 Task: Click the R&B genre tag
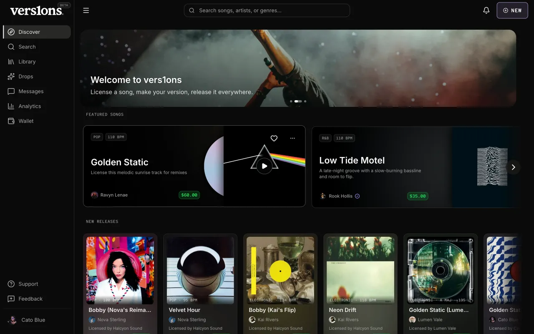click(x=325, y=138)
